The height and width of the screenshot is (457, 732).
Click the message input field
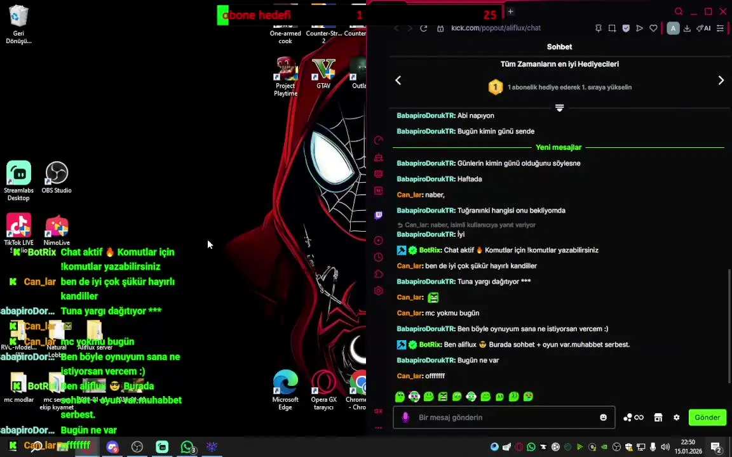click(504, 418)
